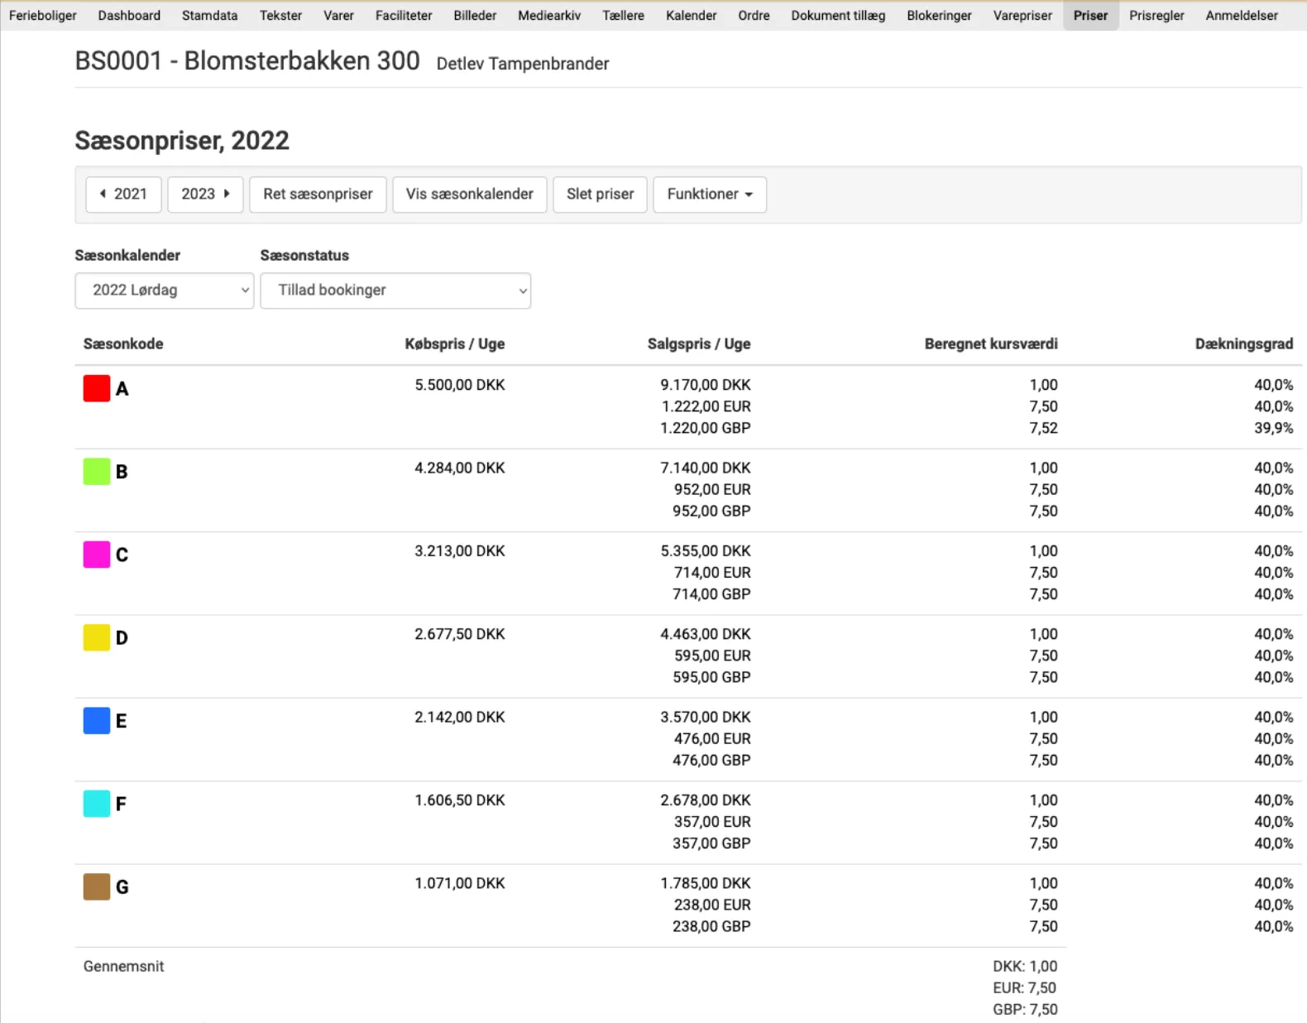The height and width of the screenshot is (1023, 1307).
Task: Click Ret sæsonpriser button
Action: pos(318,195)
